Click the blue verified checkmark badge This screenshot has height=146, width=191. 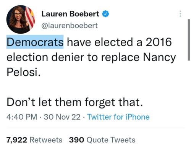coord(105,14)
